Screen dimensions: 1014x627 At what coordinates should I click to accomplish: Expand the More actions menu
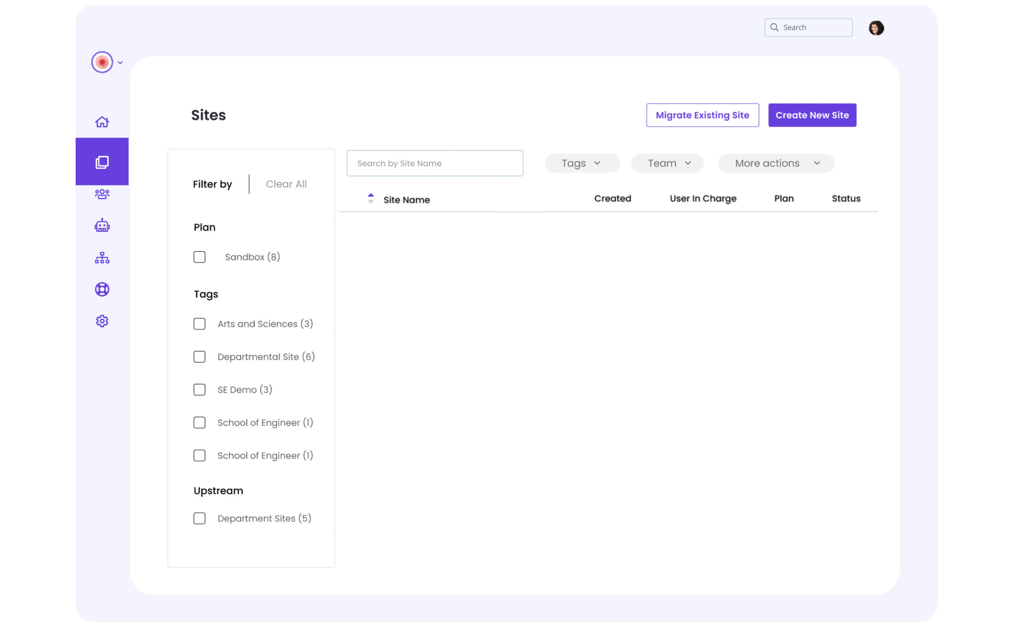coord(776,163)
